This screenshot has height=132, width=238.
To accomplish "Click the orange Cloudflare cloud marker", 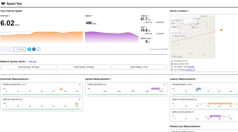I will tap(222, 30).
